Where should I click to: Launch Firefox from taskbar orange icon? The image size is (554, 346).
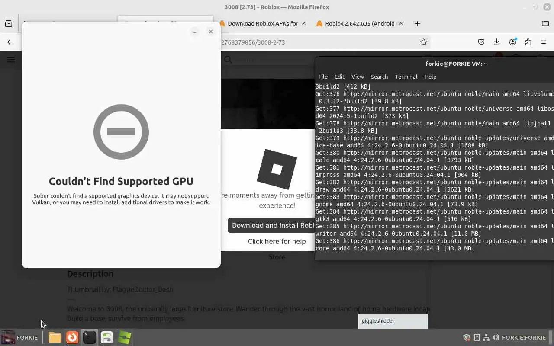tap(72, 337)
